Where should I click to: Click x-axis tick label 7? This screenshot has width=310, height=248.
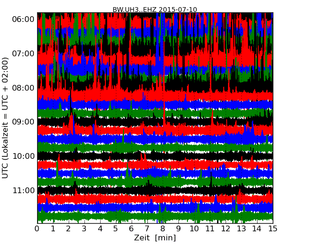[x=147, y=229]
